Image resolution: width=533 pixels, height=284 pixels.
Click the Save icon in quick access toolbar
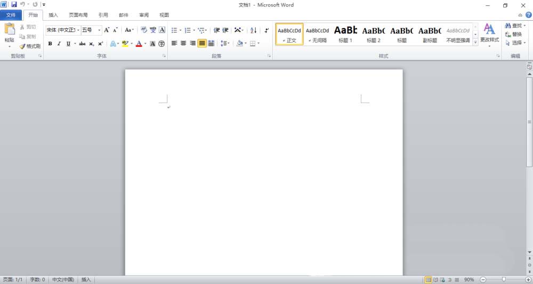[x=14, y=4]
